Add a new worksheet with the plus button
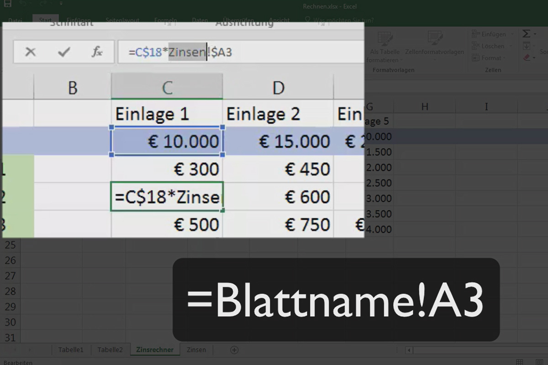The image size is (548, 365). coord(234,349)
